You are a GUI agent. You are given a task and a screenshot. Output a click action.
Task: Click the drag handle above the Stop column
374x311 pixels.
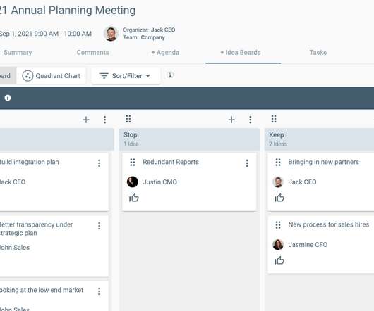pyautogui.click(x=128, y=119)
